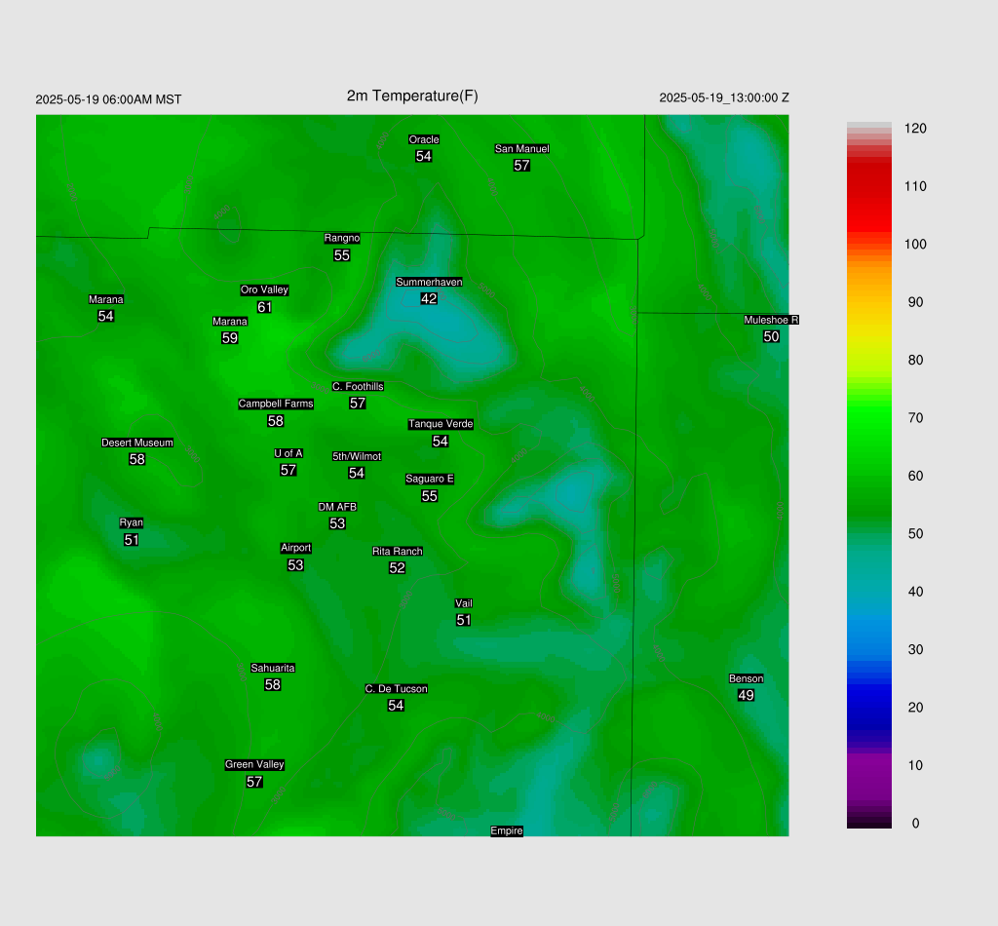Click the 120 tick on the color scale
Image resolution: width=998 pixels, height=926 pixels.
click(915, 129)
